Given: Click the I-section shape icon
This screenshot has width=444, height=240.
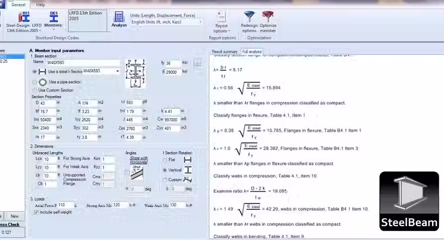Looking at the screenshot, I should (42, 72).
